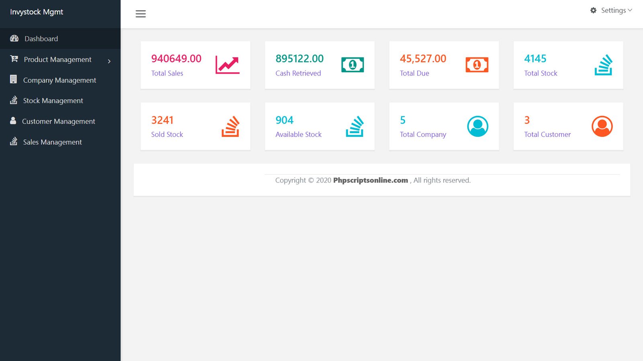
Task: Click the Product Management cart icon
Action: click(14, 59)
